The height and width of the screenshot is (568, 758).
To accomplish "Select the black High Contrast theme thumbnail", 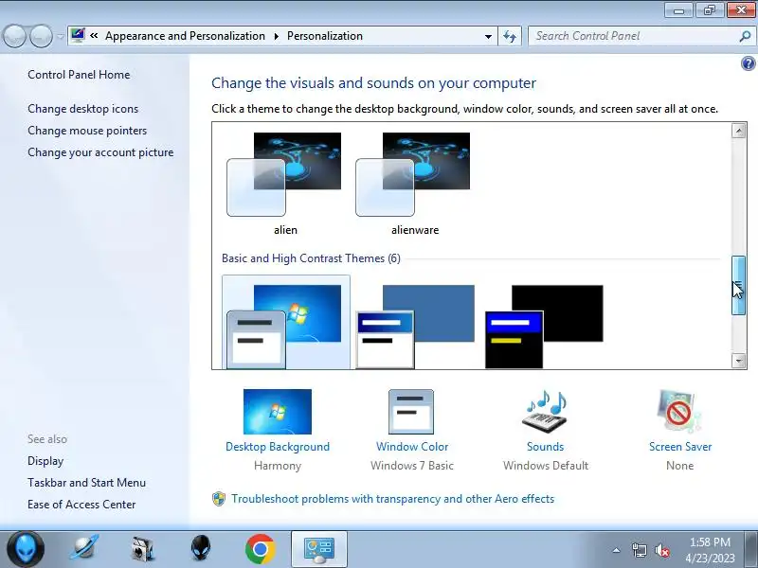I will pos(544,327).
